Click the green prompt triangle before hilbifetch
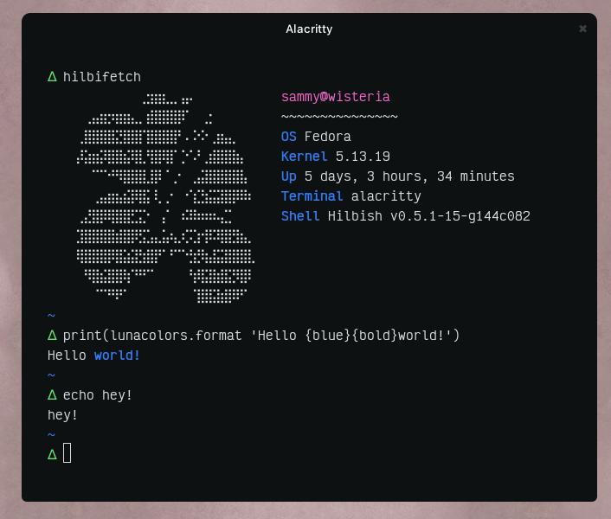Image resolution: width=611 pixels, height=519 pixels. 52,76
